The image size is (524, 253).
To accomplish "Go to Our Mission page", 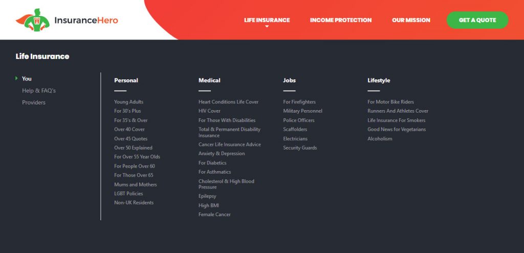I will point(411,20).
